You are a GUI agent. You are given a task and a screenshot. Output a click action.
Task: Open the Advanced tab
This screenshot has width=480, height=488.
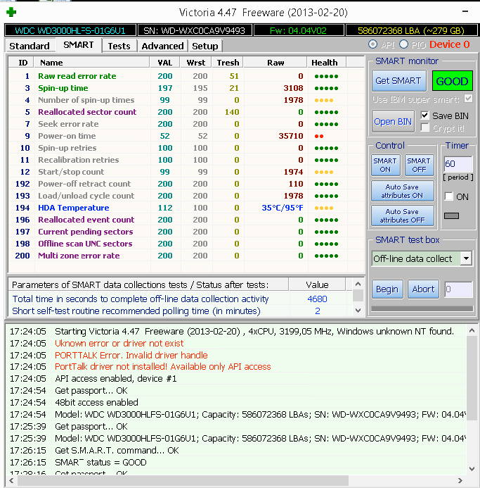click(x=162, y=46)
